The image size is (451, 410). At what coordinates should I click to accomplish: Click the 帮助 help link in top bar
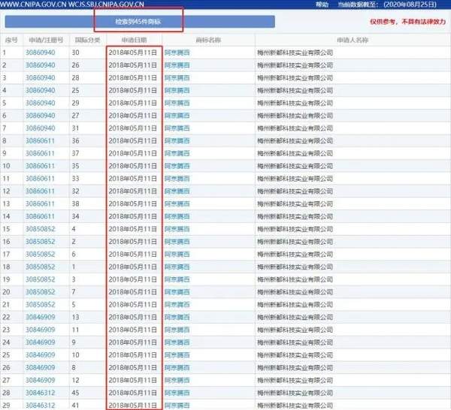click(x=322, y=5)
